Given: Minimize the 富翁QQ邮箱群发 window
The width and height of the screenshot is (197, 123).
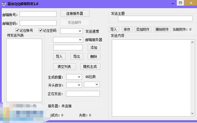Looking at the screenshot, I should pyautogui.click(x=173, y=3).
